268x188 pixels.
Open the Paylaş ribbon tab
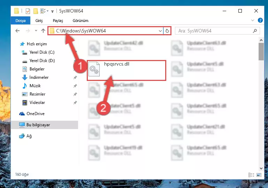point(58,21)
